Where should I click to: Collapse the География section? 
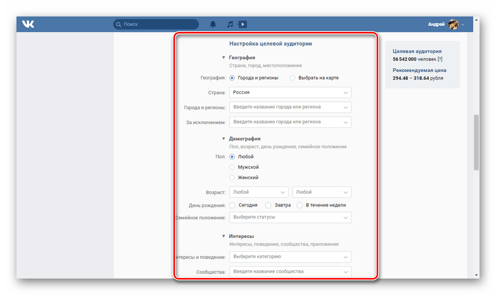[224, 58]
